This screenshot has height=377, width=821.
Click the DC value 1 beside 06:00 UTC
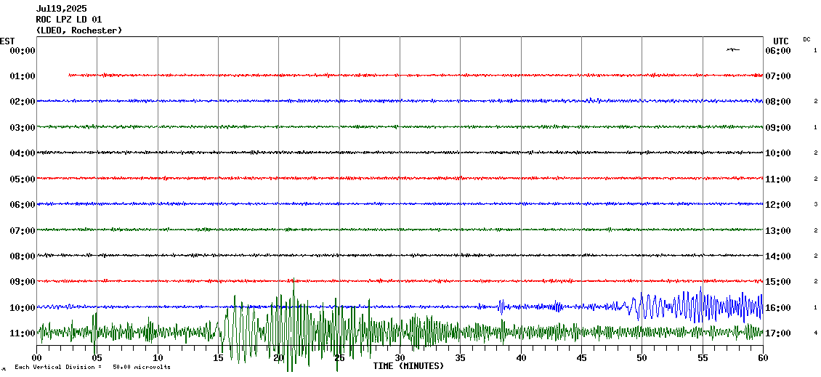pos(816,50)
